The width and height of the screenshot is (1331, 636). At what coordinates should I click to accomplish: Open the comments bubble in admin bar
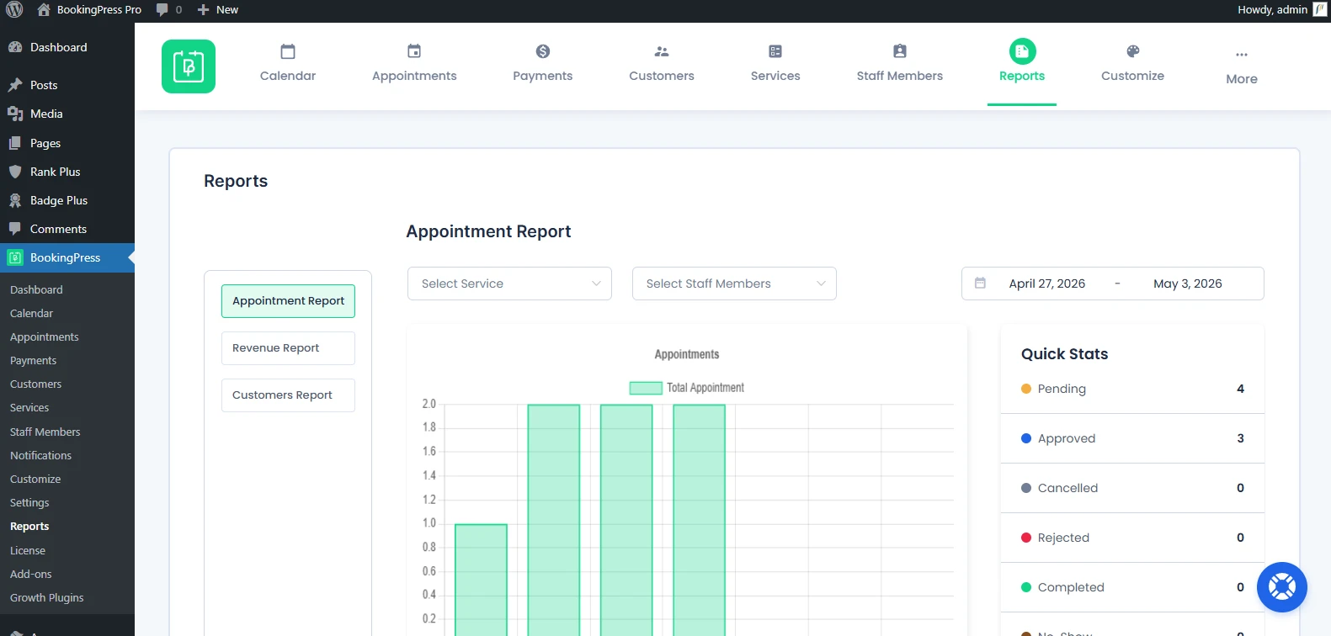pyautogui.click(x=168, y=10)
